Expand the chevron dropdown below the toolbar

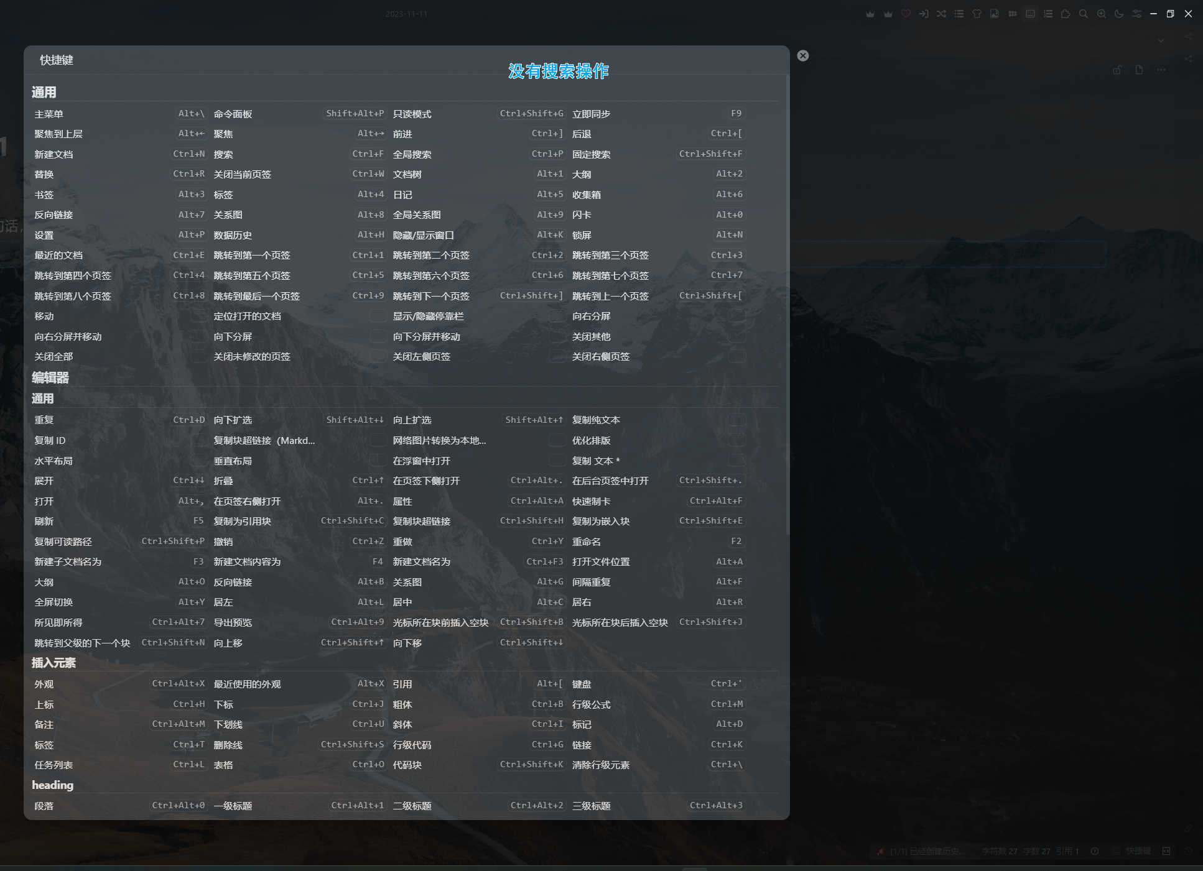(1161, 40)
